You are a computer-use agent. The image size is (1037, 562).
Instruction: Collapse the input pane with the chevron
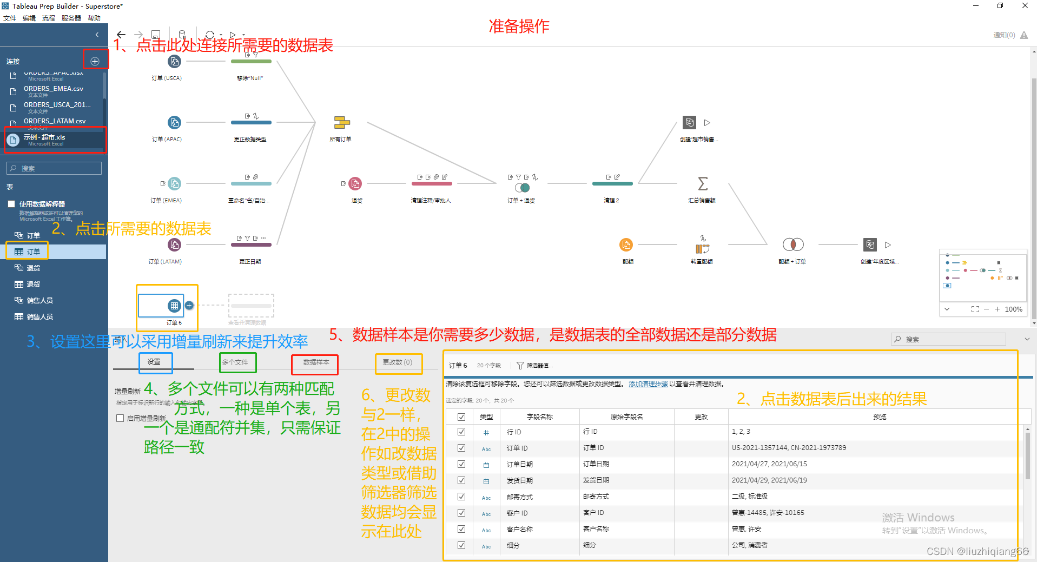coord(1027,339)
